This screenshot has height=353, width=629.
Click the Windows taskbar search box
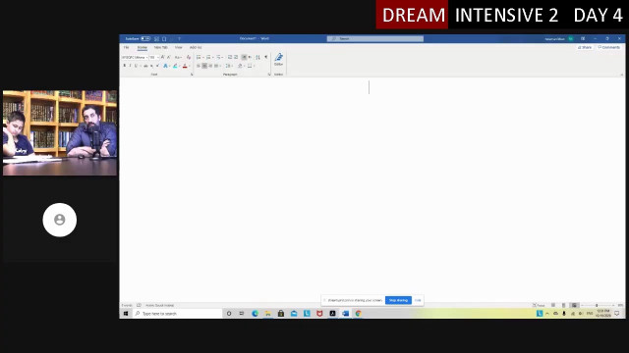click(177, 314)
